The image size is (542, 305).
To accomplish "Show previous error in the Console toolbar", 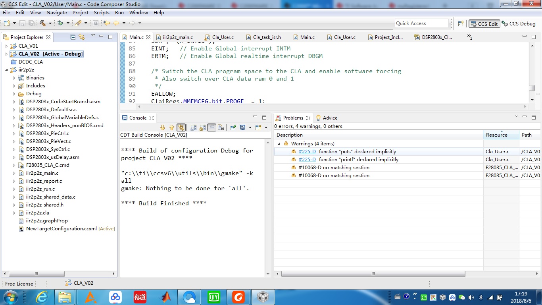I will pos(171,127).
